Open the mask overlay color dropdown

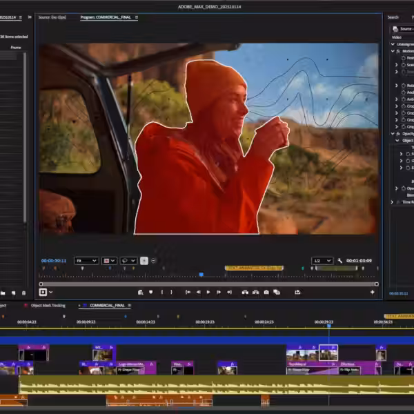point(109,261)
